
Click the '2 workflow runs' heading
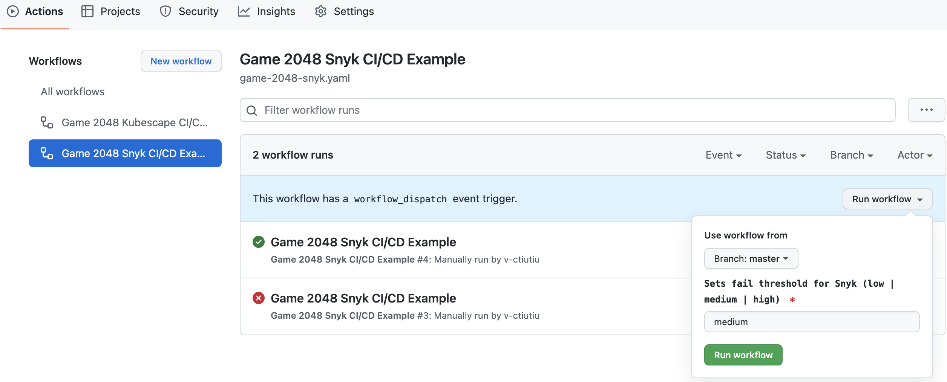(x=293, y=155)
